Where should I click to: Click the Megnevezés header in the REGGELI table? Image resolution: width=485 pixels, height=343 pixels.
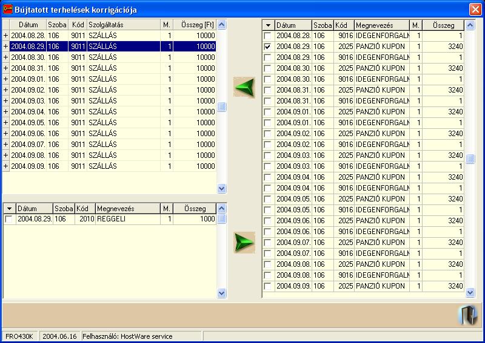(128, 209)
